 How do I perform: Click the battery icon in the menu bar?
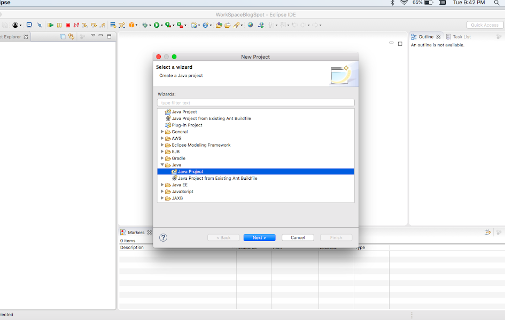pyautogui.click(x=429, y=3)
